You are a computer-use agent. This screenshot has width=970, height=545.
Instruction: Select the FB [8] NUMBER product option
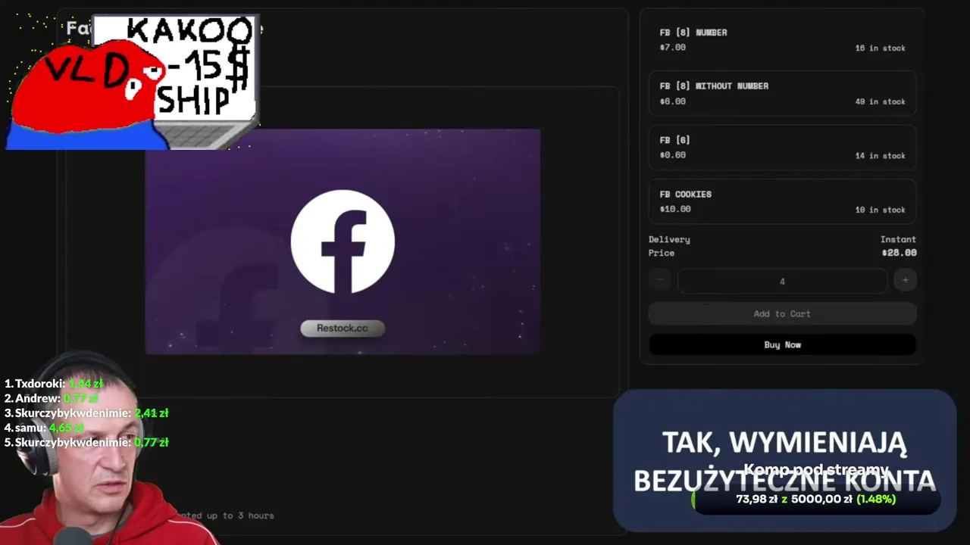[782, 40]
